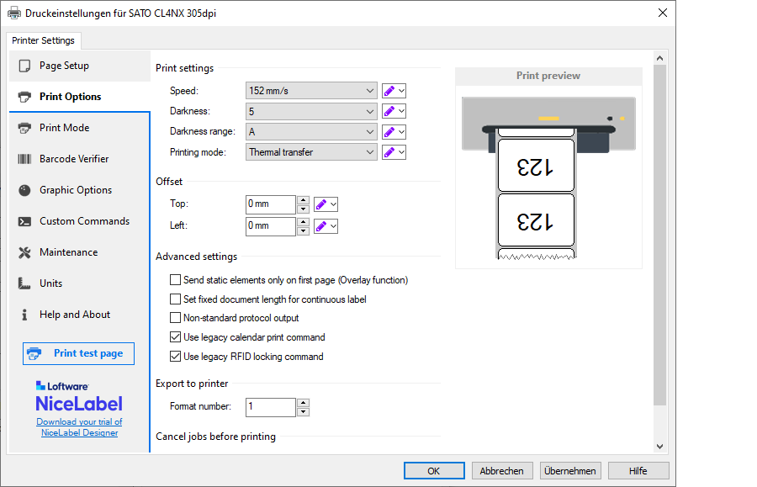Increase the Top offset with up spinner
This screenshot has width=757, height=487.
click(x=303, y=200)
